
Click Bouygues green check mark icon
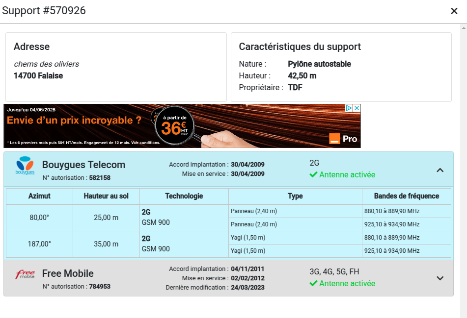(313, 175)
